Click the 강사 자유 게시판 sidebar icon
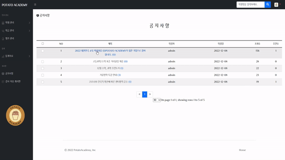 3,82
